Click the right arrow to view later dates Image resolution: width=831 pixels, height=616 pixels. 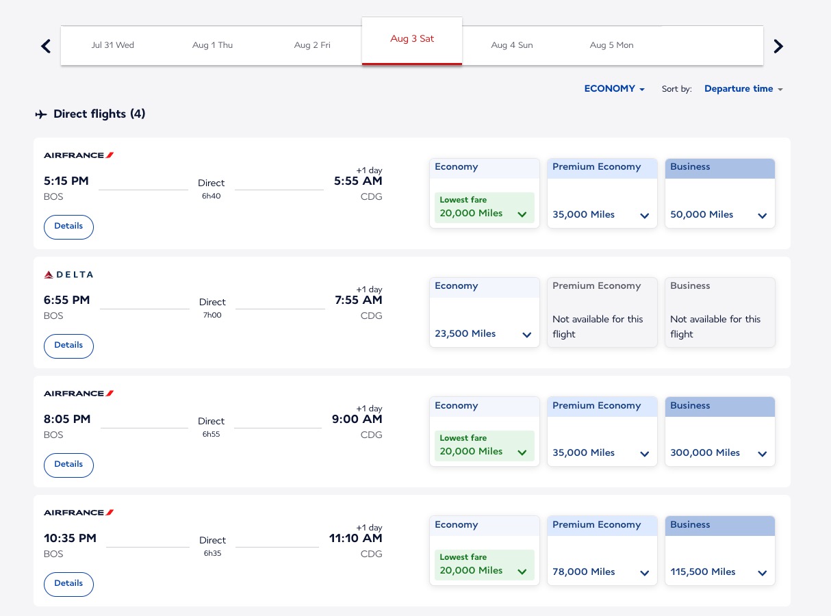[x=778, y=46]
